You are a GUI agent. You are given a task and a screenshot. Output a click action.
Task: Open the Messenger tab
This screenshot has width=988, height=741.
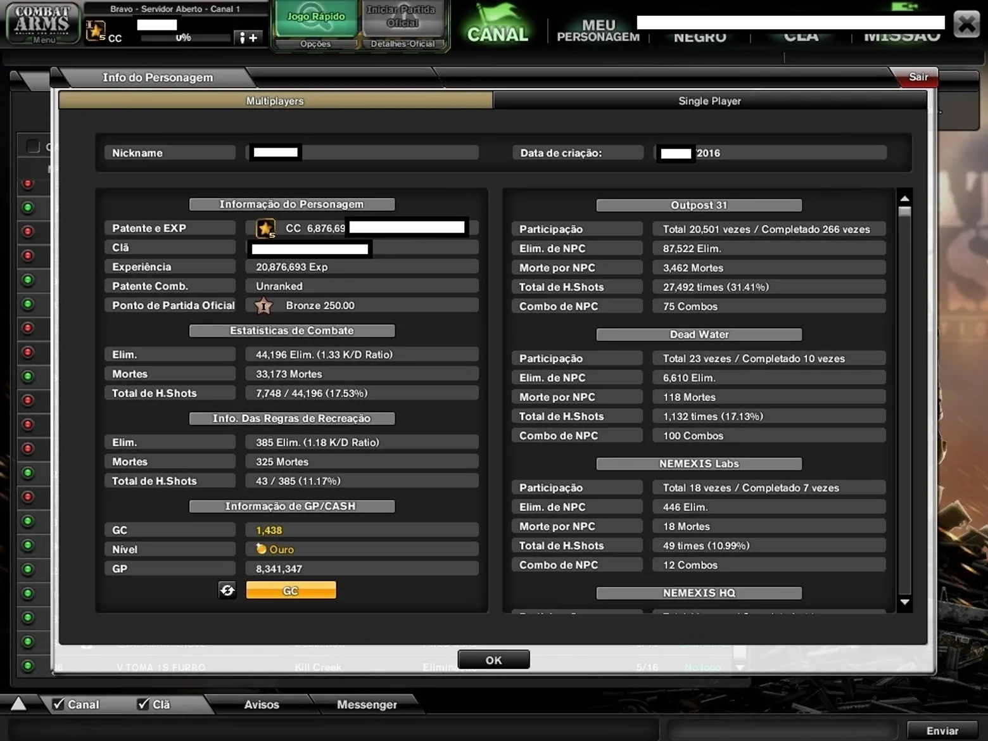367,704
